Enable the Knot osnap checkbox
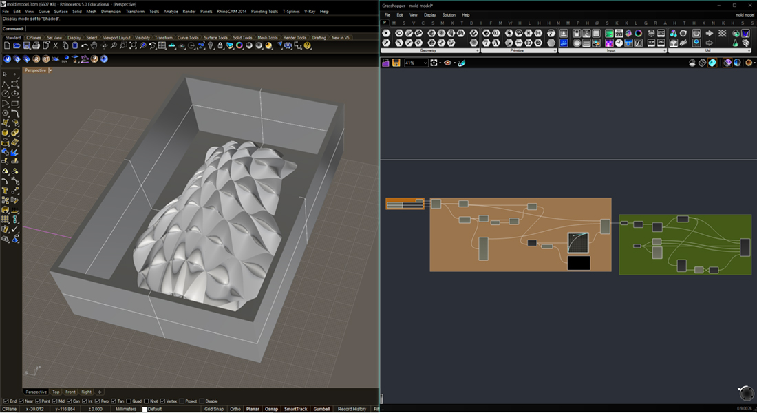 (146, 401)
